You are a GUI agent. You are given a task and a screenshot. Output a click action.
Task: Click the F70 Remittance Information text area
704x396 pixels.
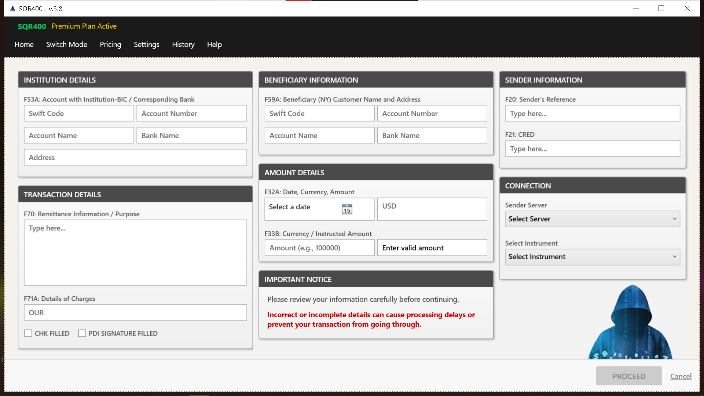coord(135,252)
